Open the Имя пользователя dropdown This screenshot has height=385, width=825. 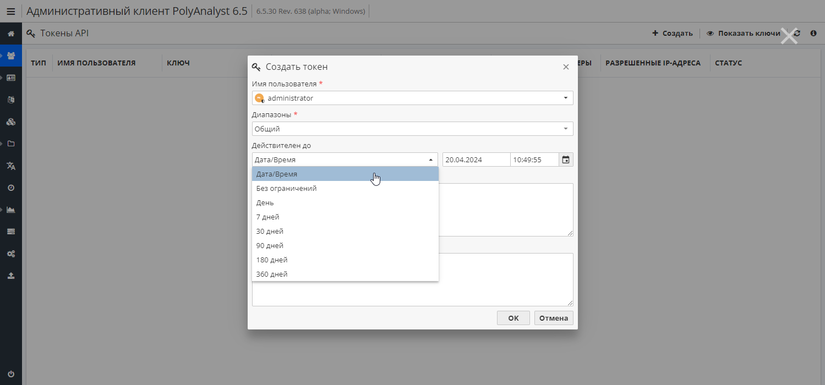tap(412, 98)
